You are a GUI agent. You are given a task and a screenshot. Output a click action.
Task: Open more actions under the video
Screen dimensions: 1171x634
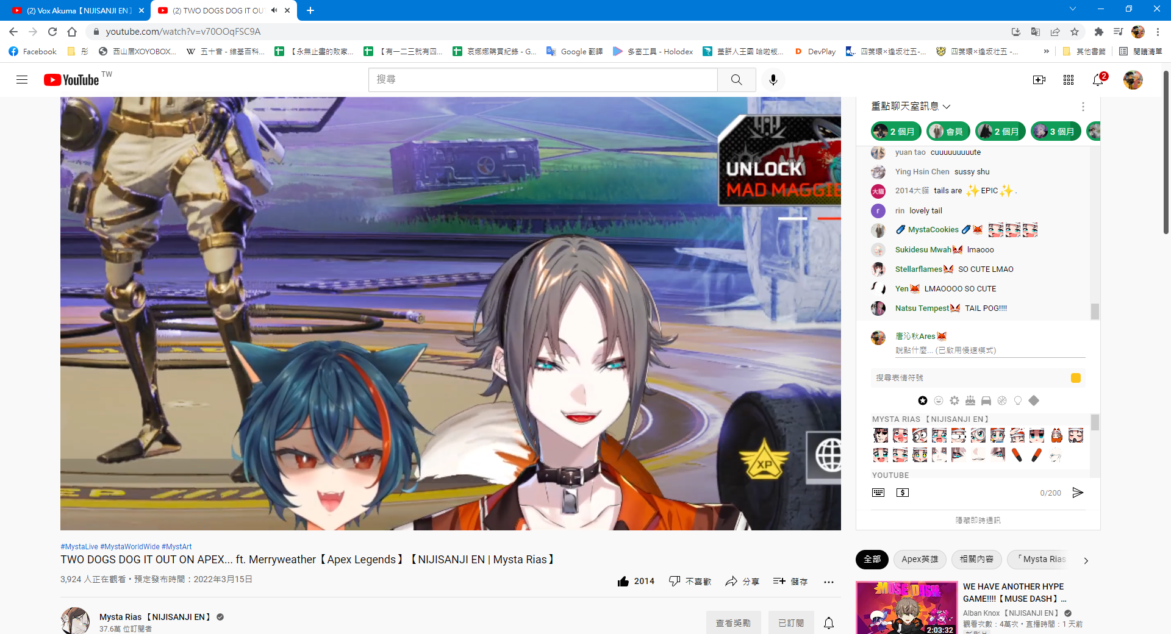(x=828, y=582)
